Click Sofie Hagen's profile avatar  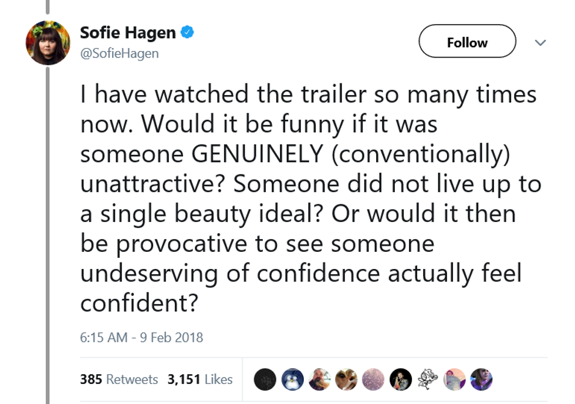[x=48, y=43]
